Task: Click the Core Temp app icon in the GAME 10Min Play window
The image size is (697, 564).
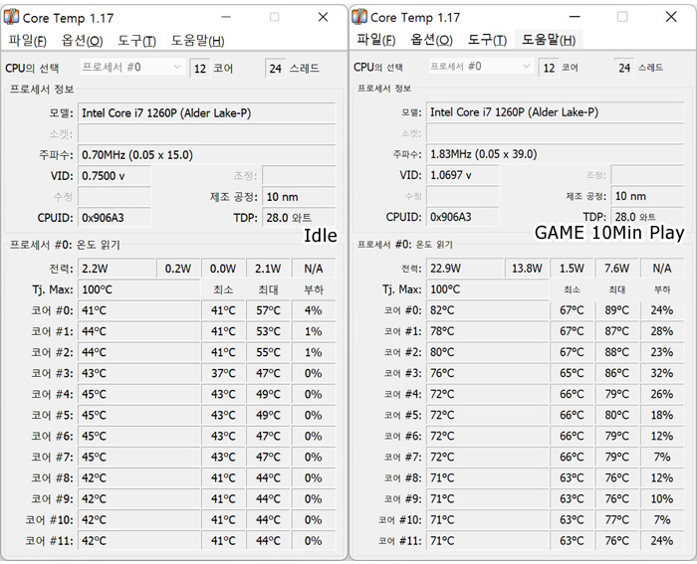Action: click(x=360, y=17)
